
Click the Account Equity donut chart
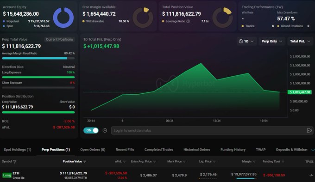pos(63,18)
